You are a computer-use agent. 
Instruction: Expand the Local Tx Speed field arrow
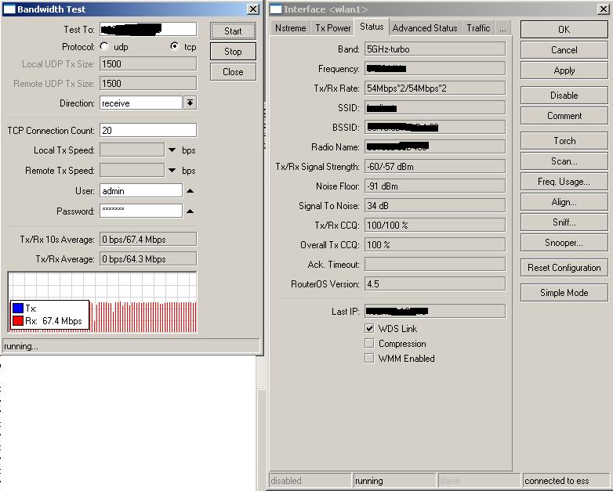point(172,150)
